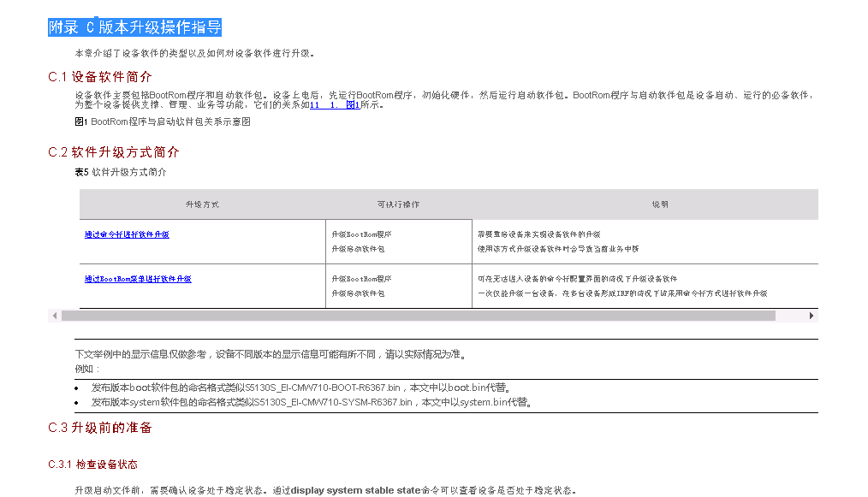868x497 pixels.
Task: Click the caption 表5 软件升级方式简介
Action: pos(121,172)
